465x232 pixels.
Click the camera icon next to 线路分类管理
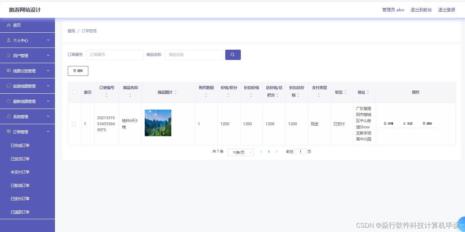click(x=9, y=71)
